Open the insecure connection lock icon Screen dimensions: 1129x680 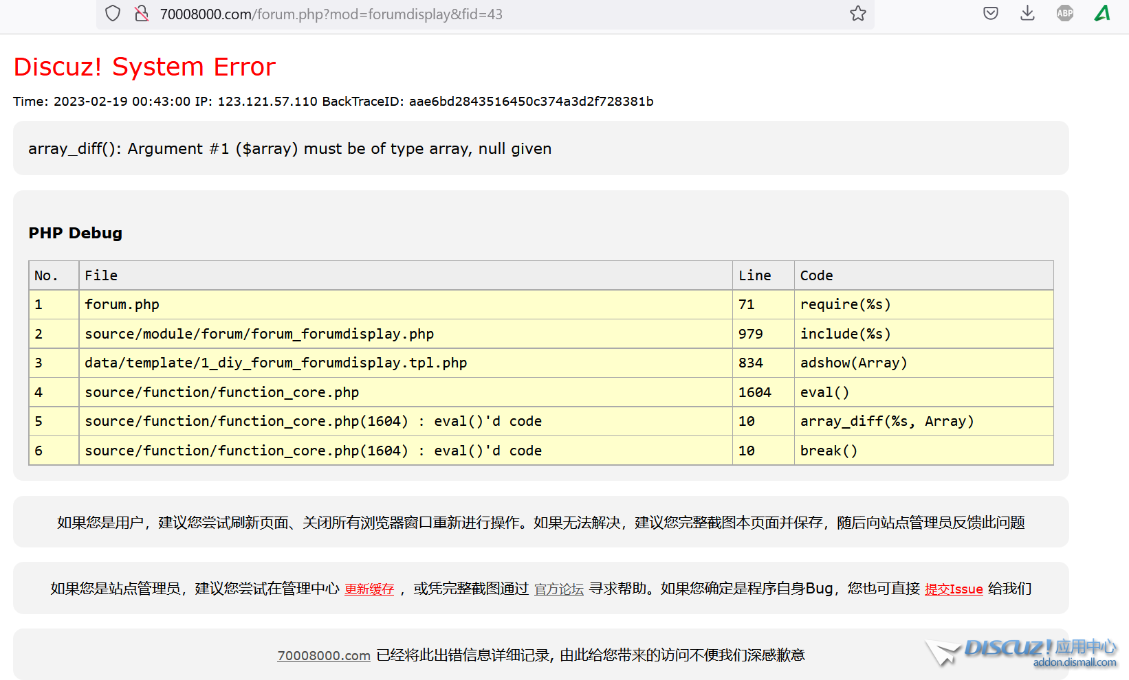pyautogui.click(x=142, y=14)
